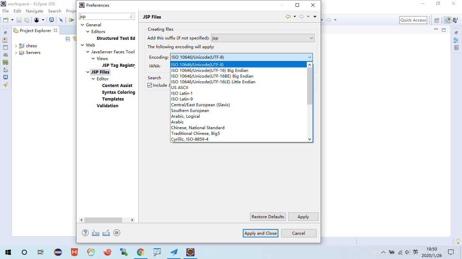Click Skip All Breakpoints toolbar icon
The image size is (462, 259).
[x=61, y=20]
